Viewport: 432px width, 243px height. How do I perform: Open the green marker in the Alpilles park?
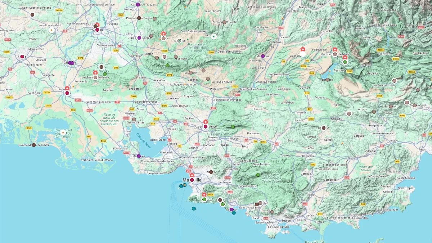[x=105, y=74]
